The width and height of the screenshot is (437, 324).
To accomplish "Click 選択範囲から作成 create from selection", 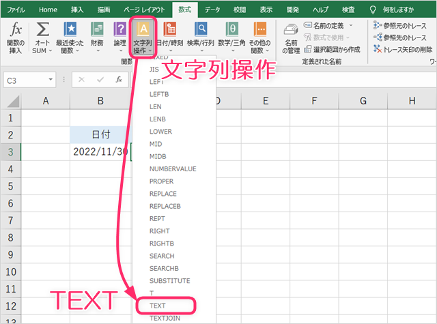I will pyautogui.click(x=332, y=50).
